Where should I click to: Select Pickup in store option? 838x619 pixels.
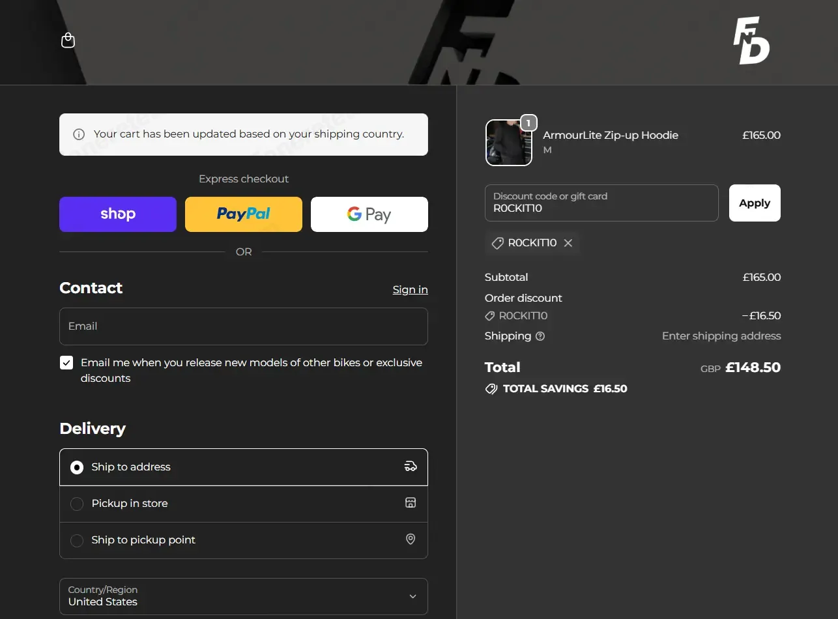tap(77, 504)
